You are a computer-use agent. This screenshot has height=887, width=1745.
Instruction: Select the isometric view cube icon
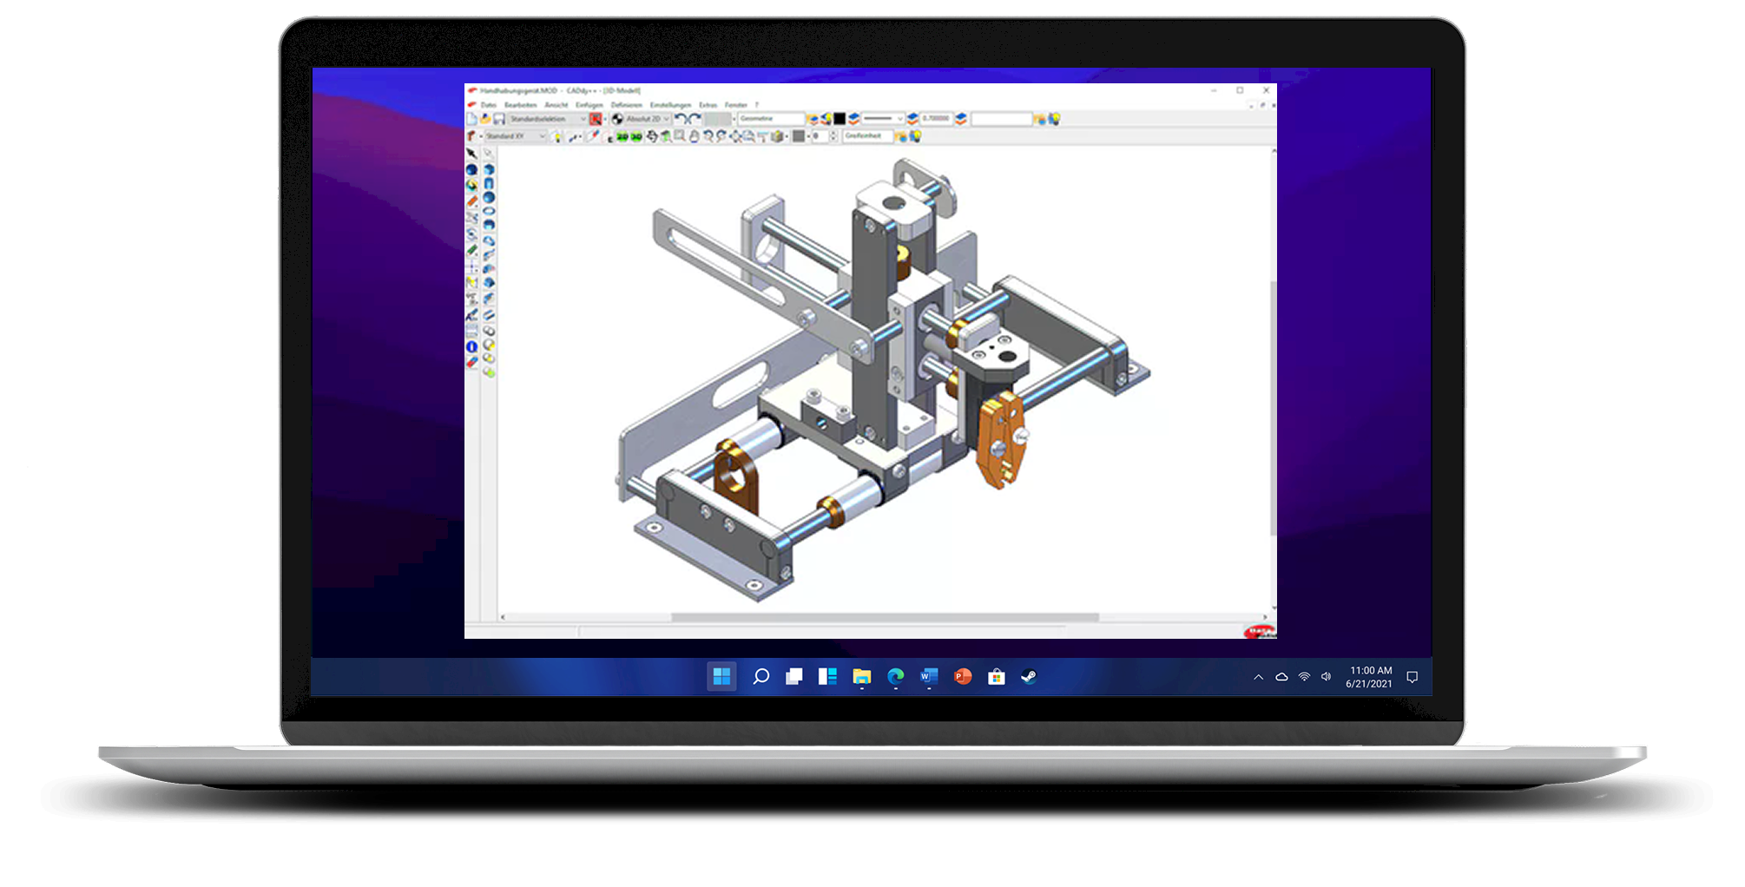[x=775, y=136]
